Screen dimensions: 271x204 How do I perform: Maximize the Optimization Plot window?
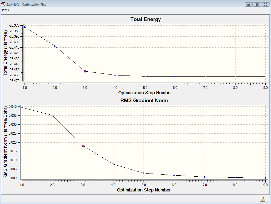pyautogui.click(x=257, y=5)
